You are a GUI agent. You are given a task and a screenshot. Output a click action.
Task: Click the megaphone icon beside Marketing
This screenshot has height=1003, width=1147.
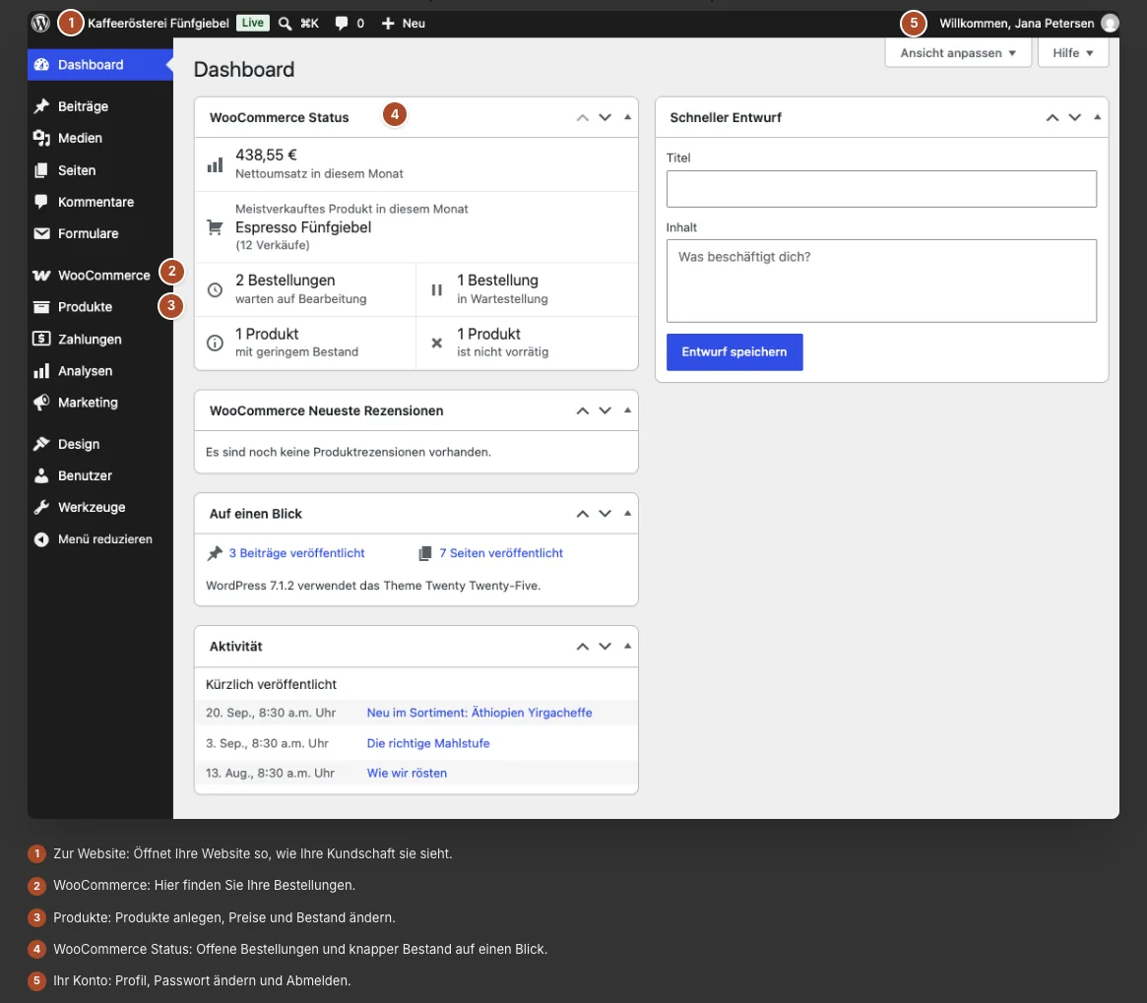click(x=41, y=403)
